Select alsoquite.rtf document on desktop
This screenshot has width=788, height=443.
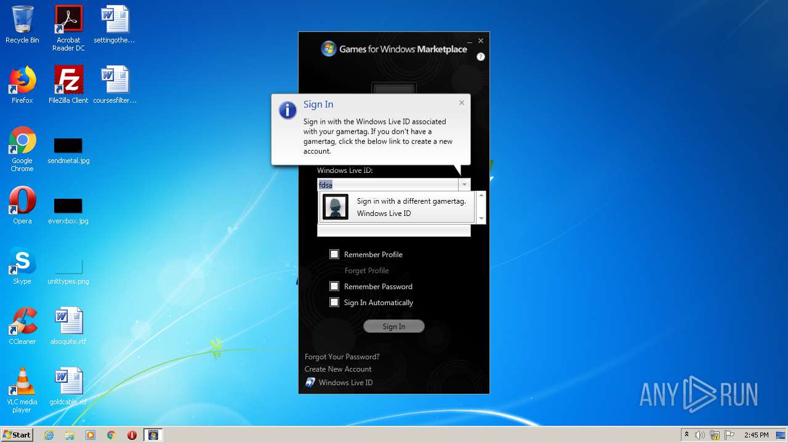point(68,326)
